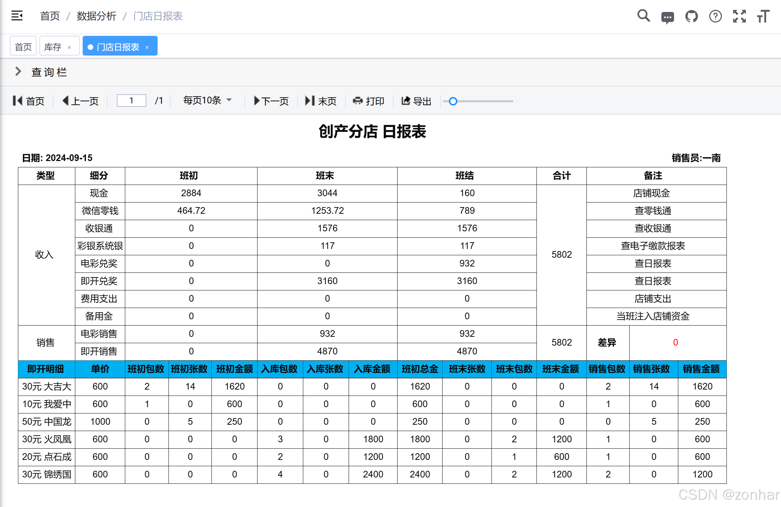Click the print icon button
The height and width of the screenshot is (507, 781).
pyautogui.click(x=368, y=101)
